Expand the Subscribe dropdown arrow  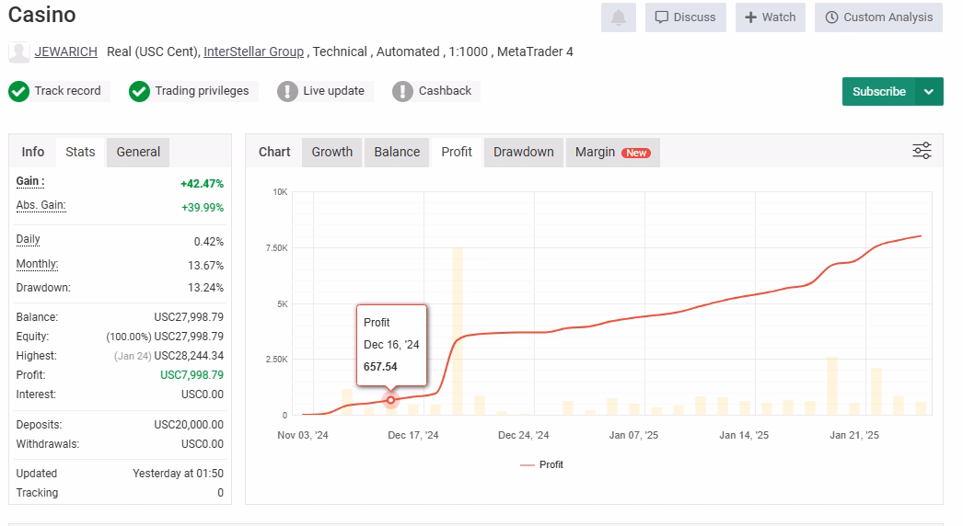[x=929, y=92]
